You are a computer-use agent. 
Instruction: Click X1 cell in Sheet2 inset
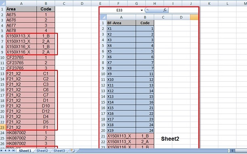coord(121,29)
